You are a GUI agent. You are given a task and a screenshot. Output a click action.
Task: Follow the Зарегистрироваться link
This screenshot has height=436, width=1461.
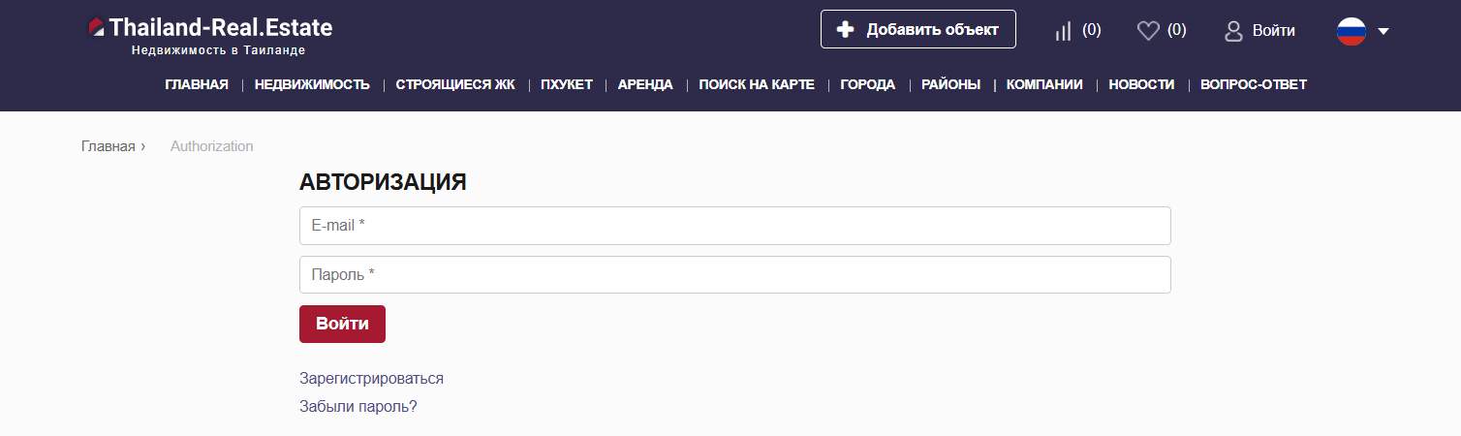pyautogui.click(x=371, y=379)
